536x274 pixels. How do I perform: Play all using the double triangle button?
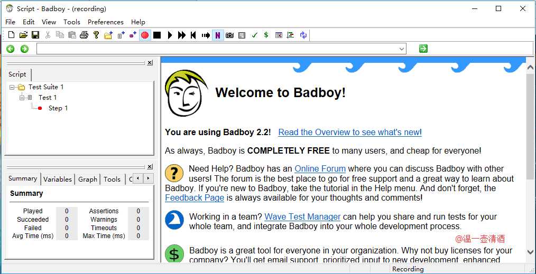point(181,35)
